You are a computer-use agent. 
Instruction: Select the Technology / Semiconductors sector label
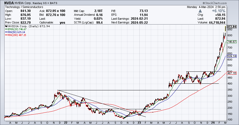point(24,7)
